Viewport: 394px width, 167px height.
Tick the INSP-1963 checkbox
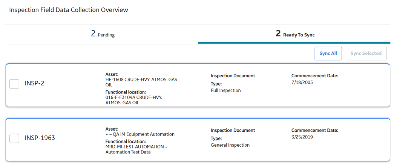(x=14, y=138)
